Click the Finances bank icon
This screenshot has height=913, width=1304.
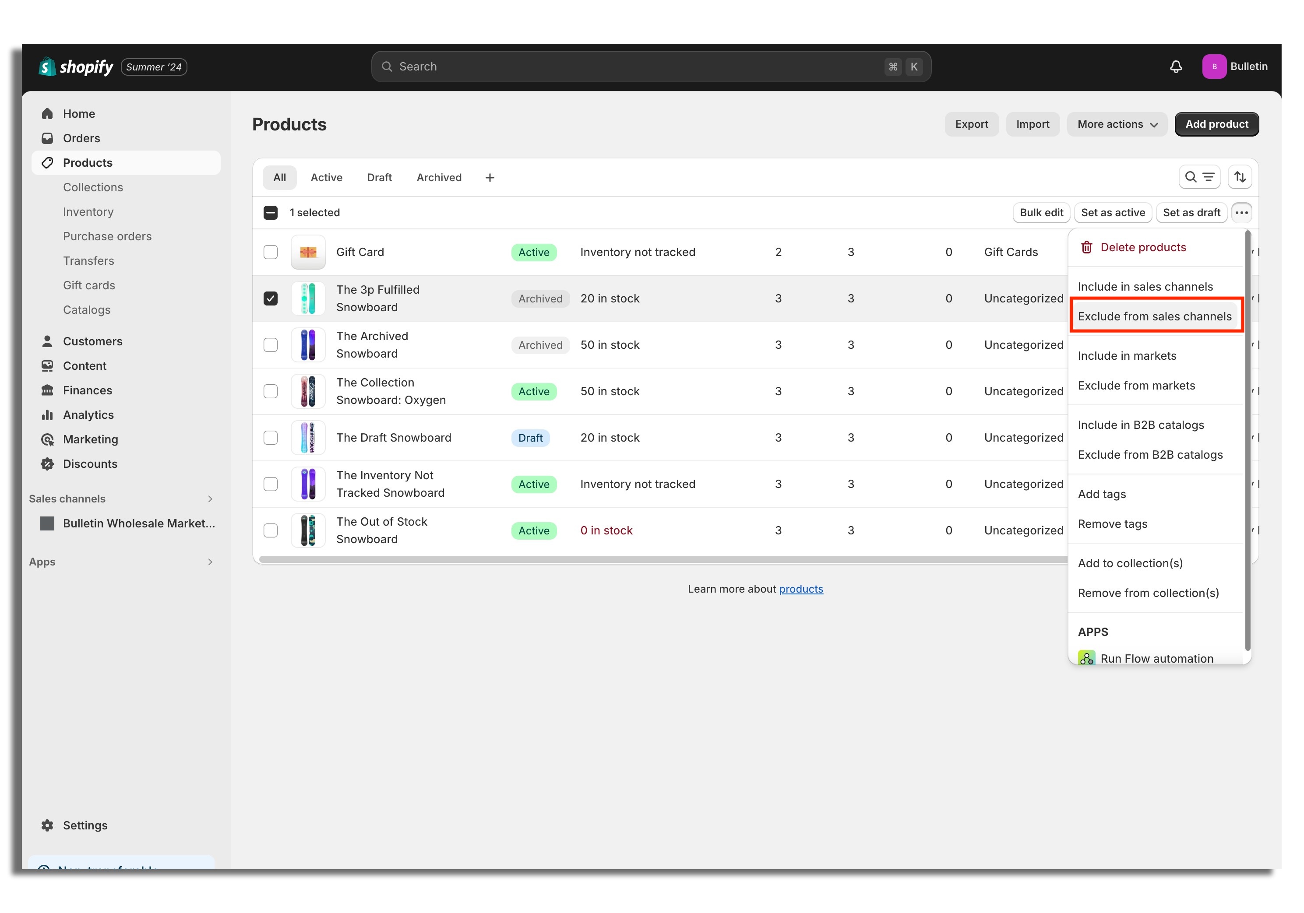pos(47,390)
